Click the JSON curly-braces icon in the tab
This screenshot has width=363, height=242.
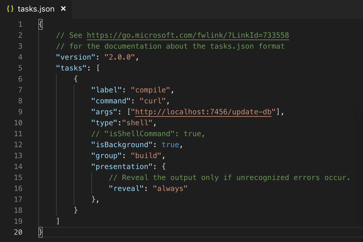[x=10, y=9]
